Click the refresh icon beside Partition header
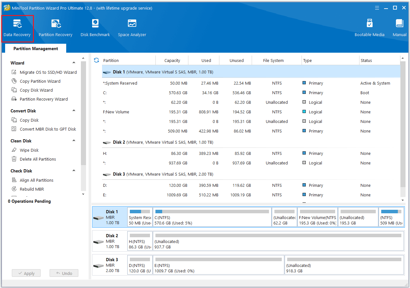The width and height of the screenshot is (410, 288). point(96,60)
